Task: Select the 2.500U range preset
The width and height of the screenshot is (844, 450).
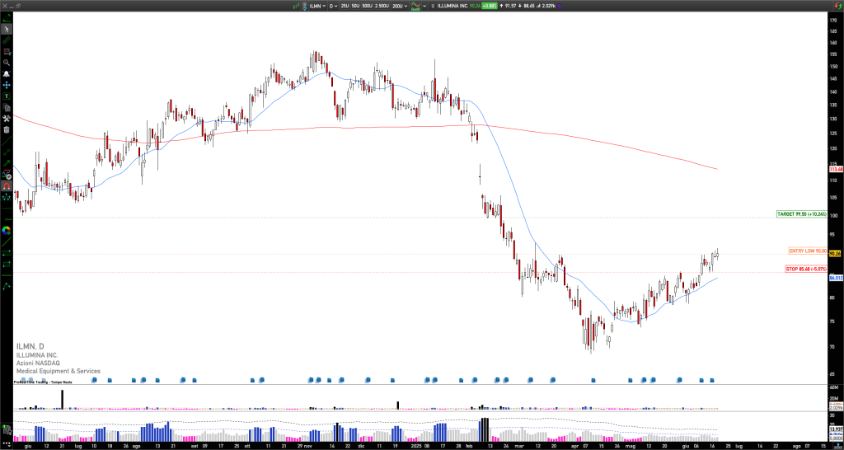Action: [382, 6]
